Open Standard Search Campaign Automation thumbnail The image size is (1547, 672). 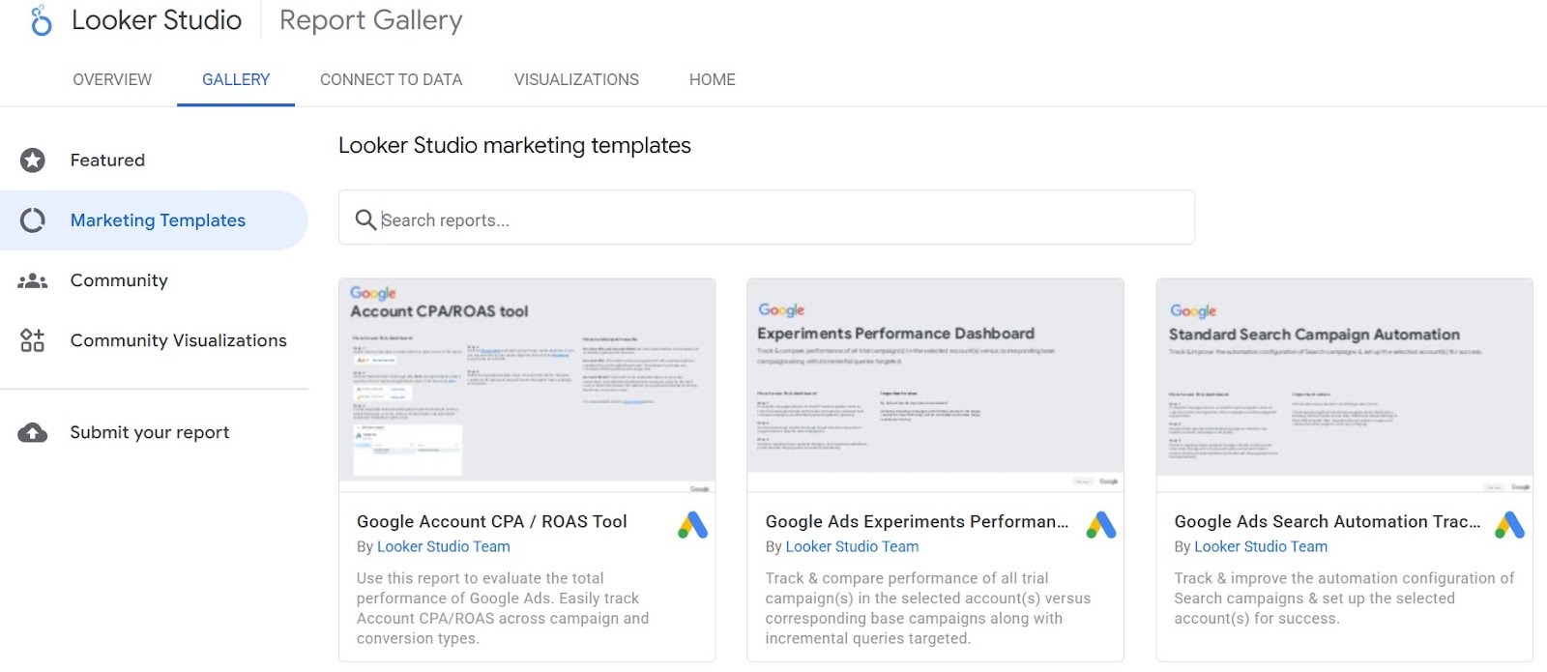1344,387
